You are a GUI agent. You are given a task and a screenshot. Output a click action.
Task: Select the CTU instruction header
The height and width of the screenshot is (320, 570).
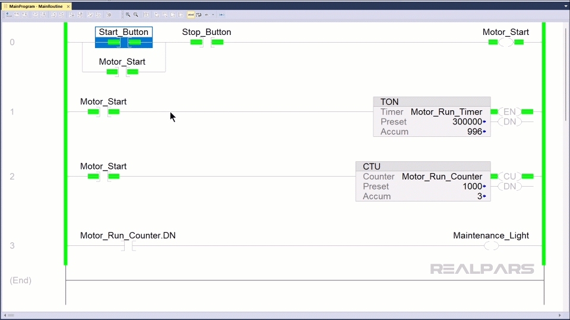(423, 167)
